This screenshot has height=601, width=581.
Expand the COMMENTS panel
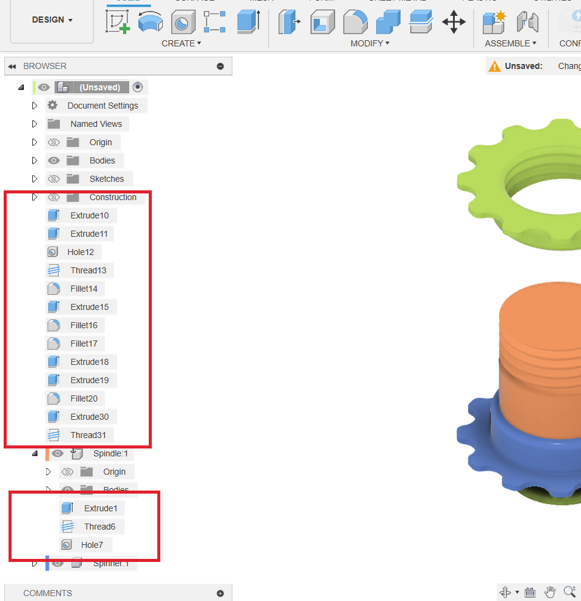pos(220,593)
